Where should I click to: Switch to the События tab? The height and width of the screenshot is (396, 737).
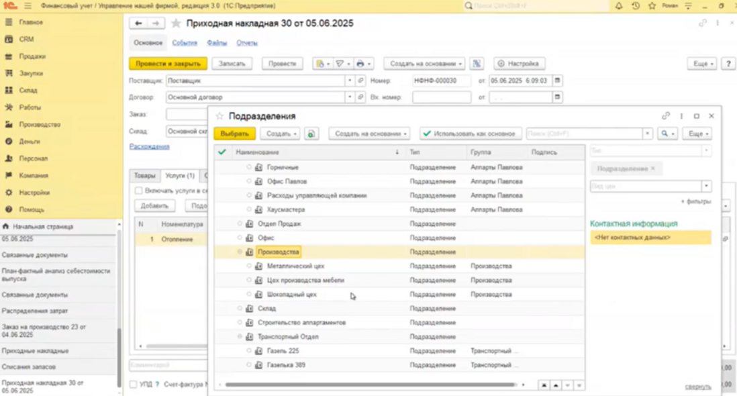tap(185, 43)
